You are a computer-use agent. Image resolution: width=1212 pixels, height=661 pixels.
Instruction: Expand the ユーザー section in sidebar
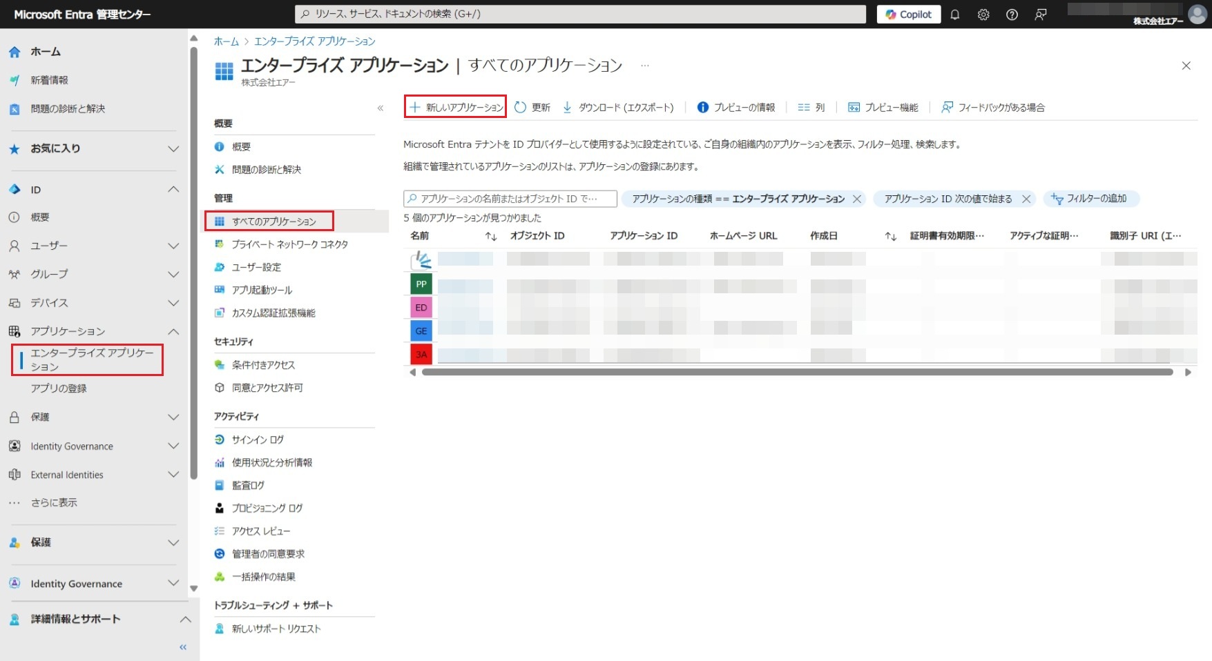(x=173, y=246)
